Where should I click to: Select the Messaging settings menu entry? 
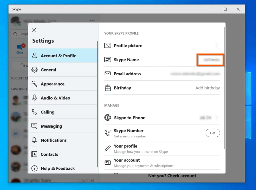point(51,126)
